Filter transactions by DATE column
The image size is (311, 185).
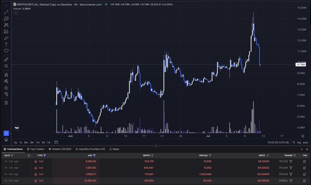pos(12,155)
